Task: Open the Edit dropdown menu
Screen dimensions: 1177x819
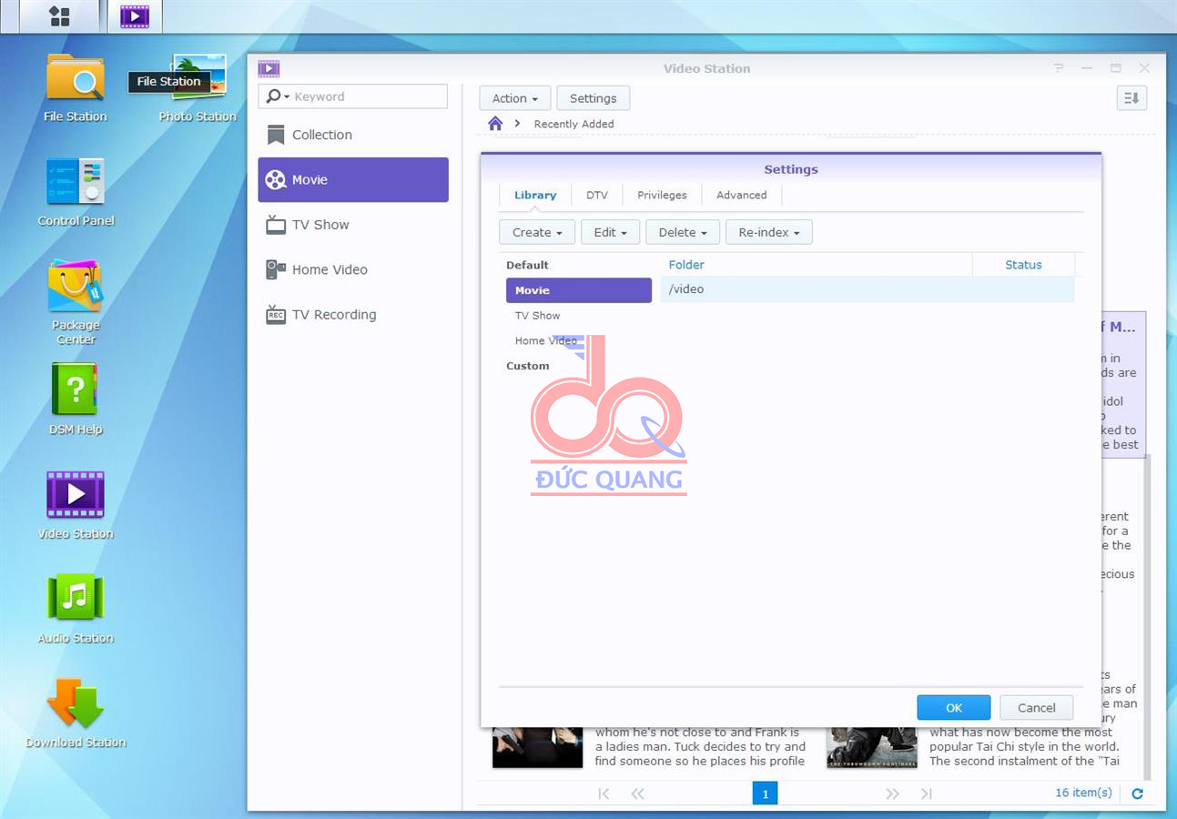Action: [x=610, y=232]
